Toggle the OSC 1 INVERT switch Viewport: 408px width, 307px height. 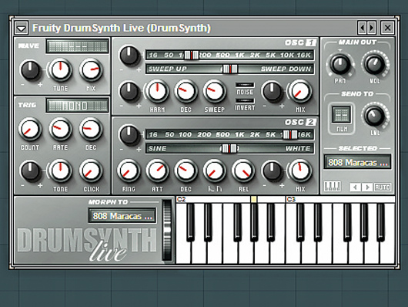pyautogui.click(x=245, y=101)
